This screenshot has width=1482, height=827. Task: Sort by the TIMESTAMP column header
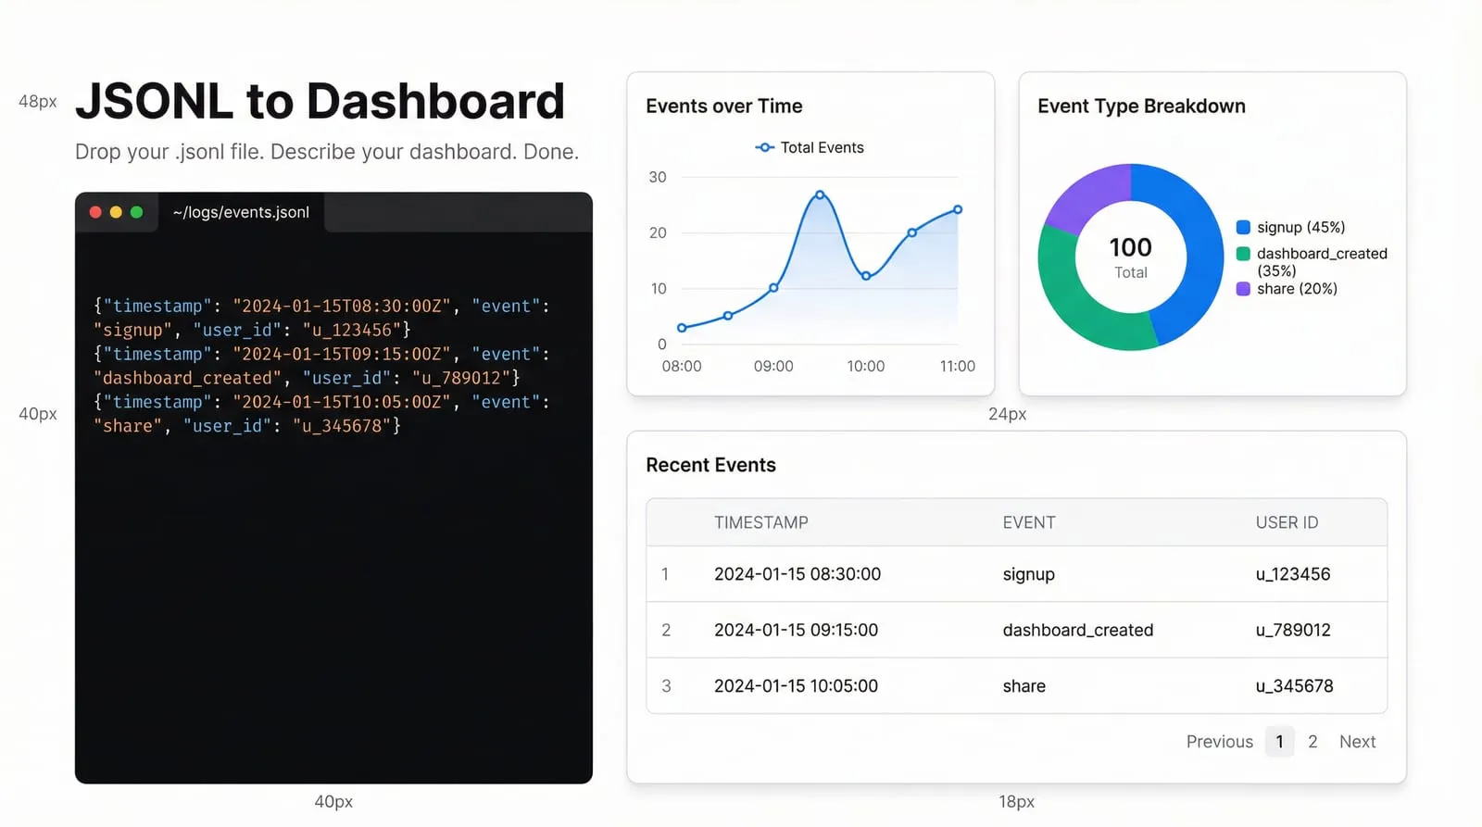coord(761,522)
